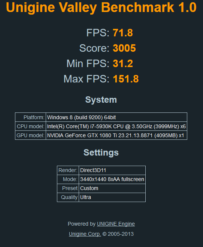Click the Min FPS value 31.2

click(123, 63)
